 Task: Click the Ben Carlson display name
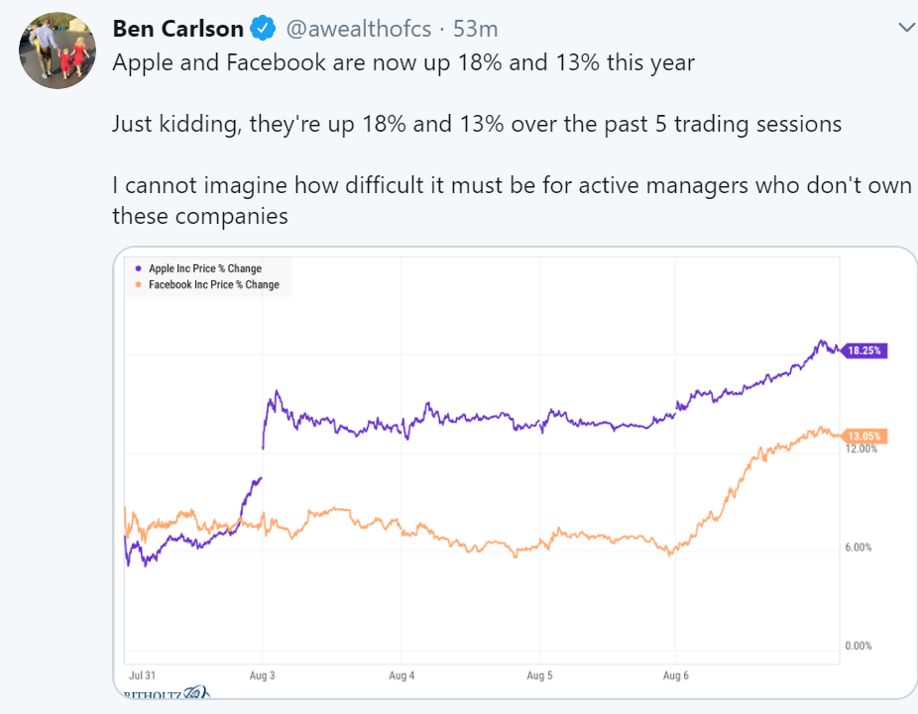[x=175, y=30]
